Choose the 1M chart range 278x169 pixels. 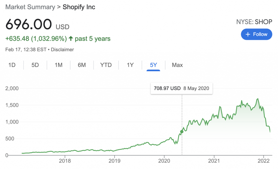point(58,65)
